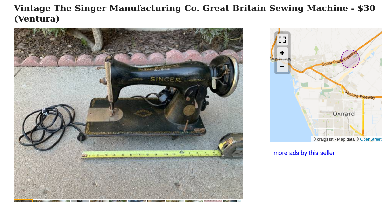This screenshot has width=382, height=202.
Task: Select the orange-highlighted first thumbnail
Action: pyautogui.click(x=23, y=201)
